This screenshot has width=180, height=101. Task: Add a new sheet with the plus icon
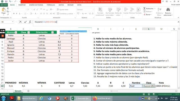coord(28,91)
